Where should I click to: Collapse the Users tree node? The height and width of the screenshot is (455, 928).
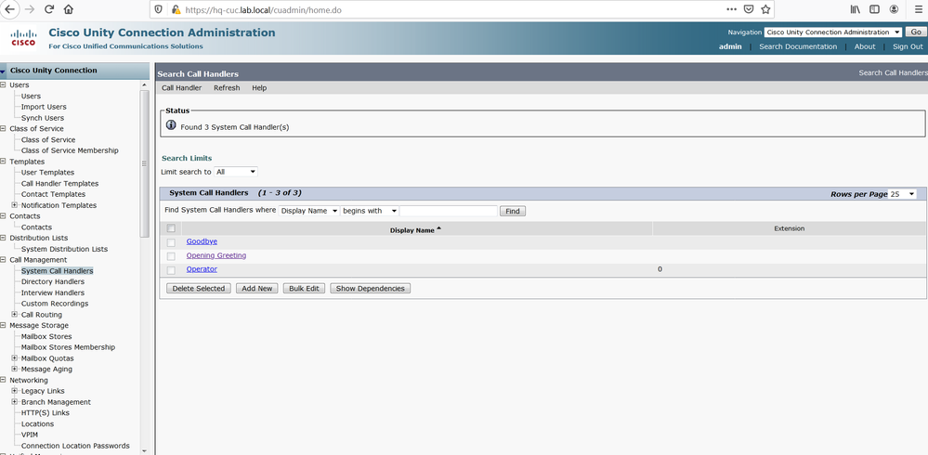4,84
